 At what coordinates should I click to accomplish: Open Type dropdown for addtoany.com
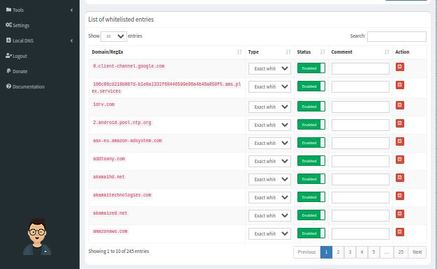tap(269, 161)
